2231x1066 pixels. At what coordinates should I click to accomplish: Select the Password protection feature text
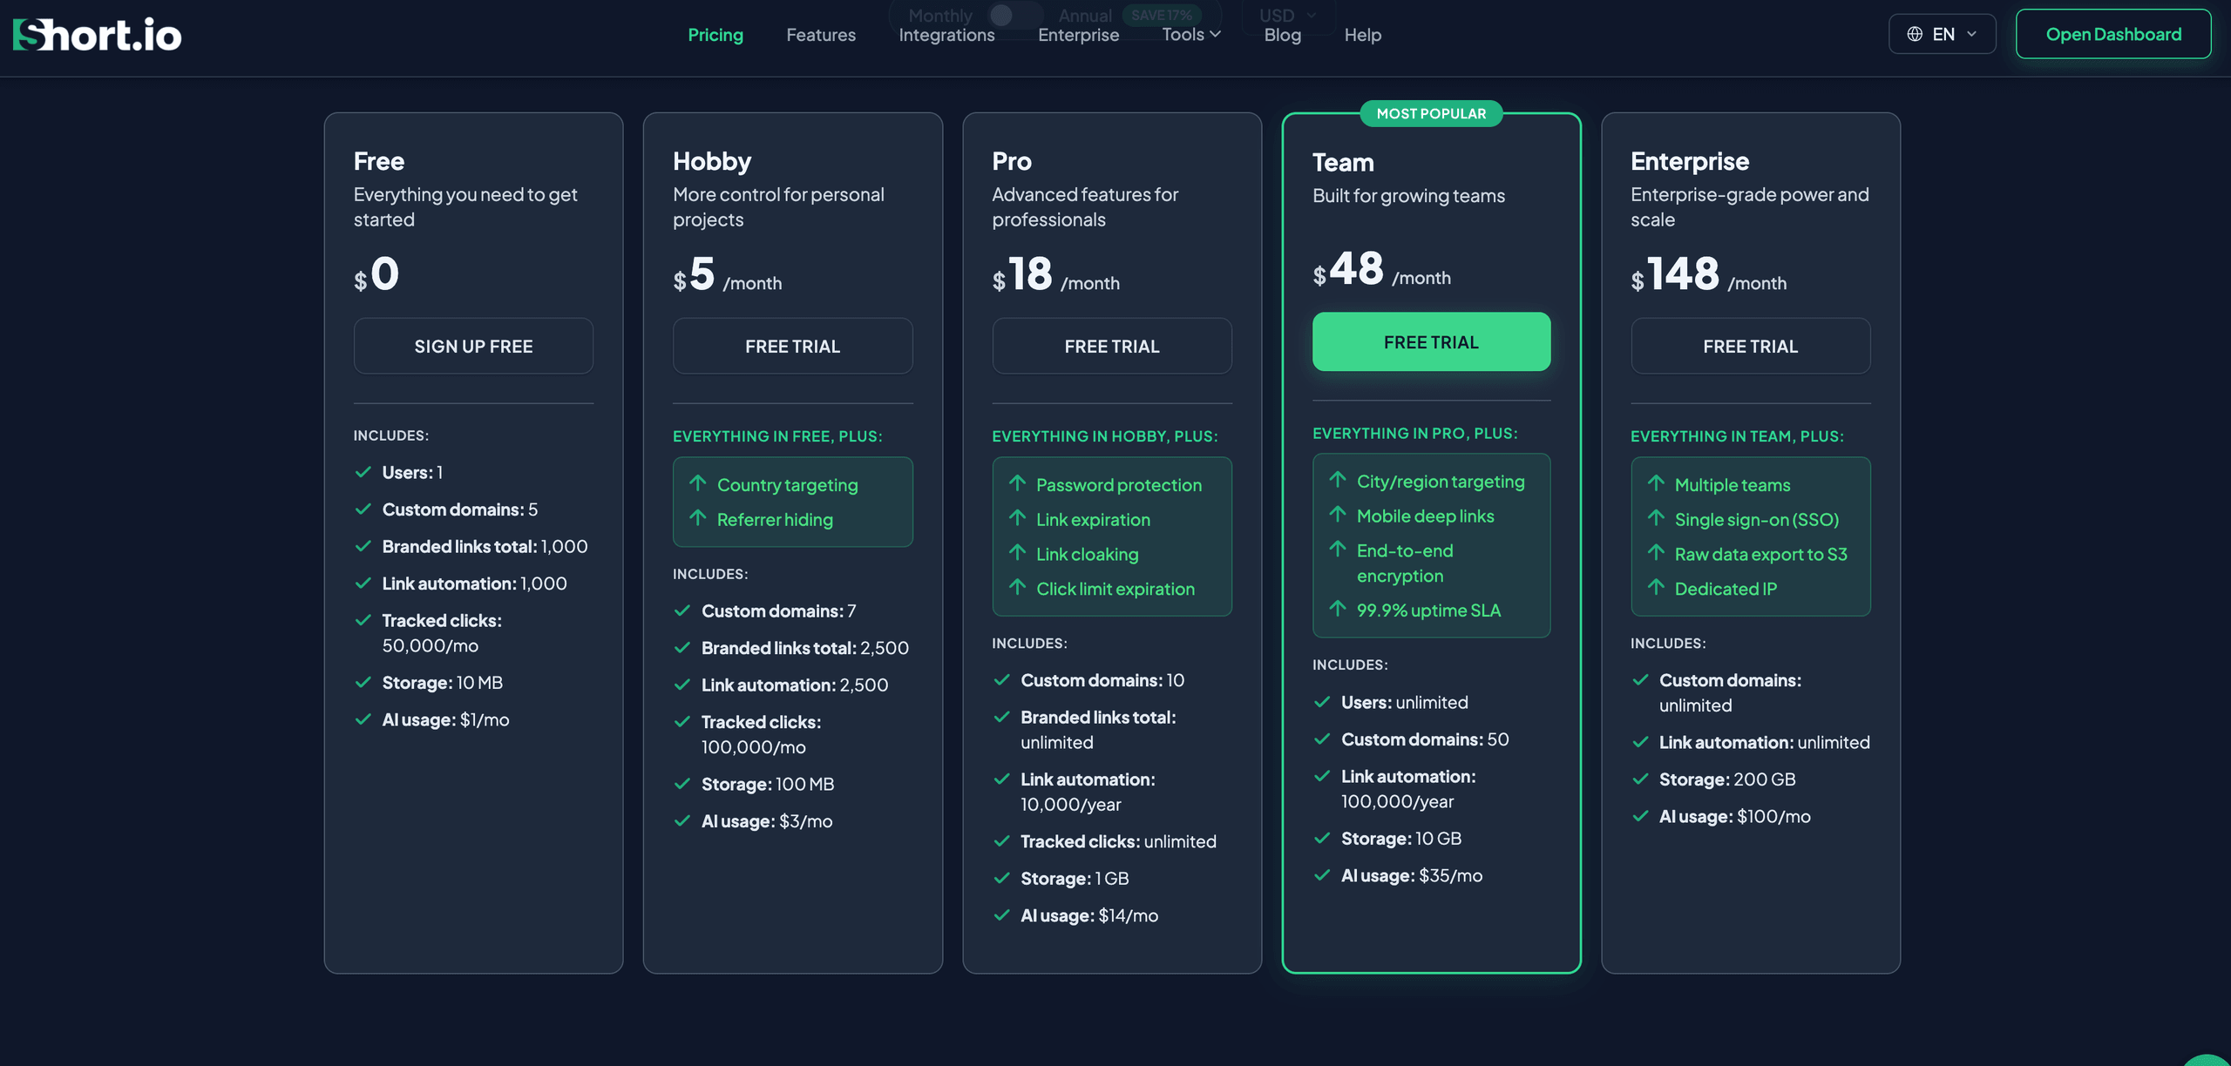[1118, 485]
